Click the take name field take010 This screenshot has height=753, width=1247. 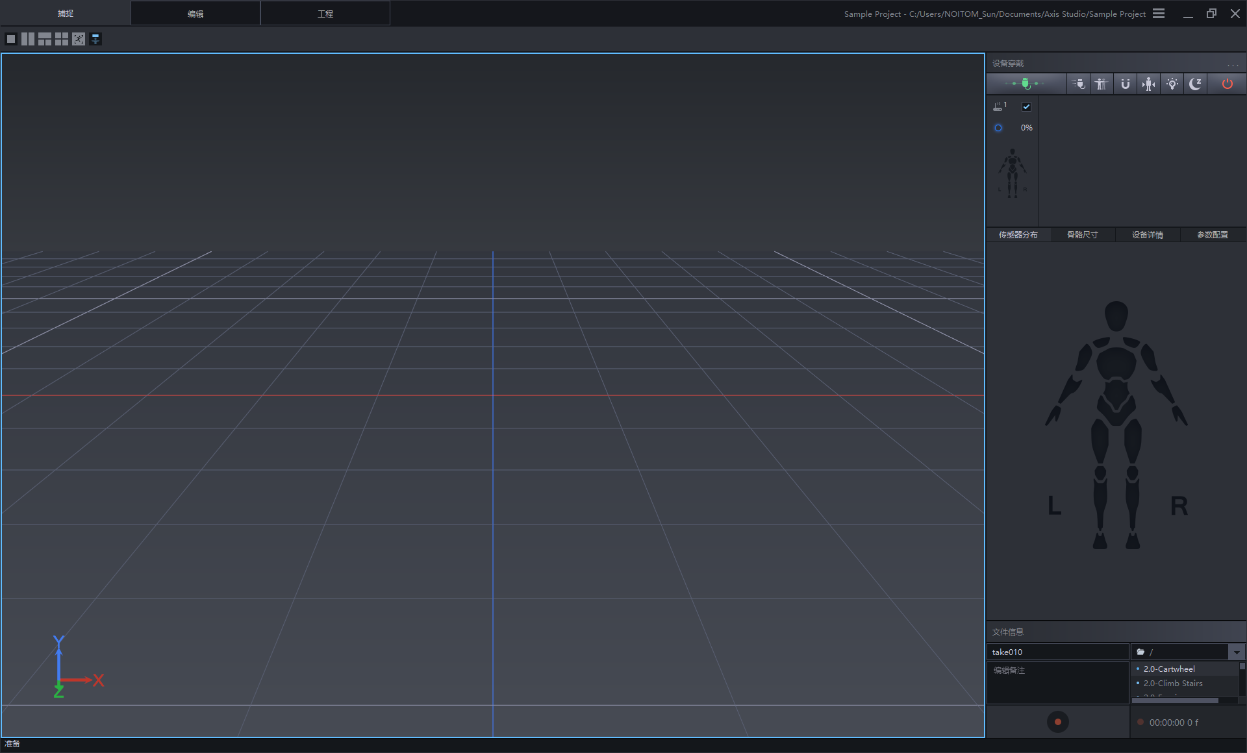[x=1057, y=652]
